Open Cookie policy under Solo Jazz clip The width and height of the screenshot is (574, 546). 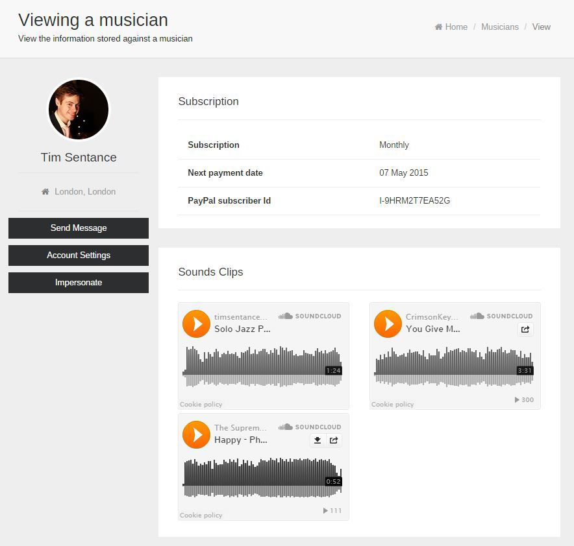(201, 404)
